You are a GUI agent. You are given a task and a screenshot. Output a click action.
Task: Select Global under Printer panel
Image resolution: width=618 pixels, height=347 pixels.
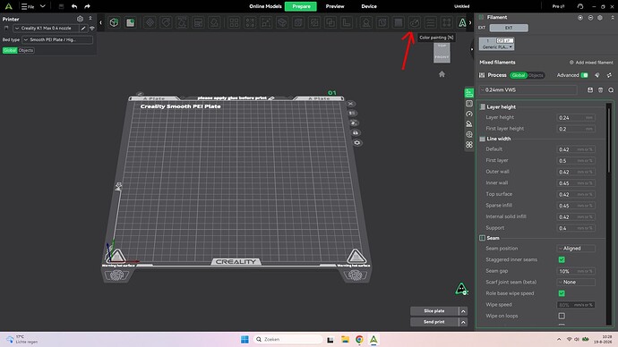coord(10,50)
